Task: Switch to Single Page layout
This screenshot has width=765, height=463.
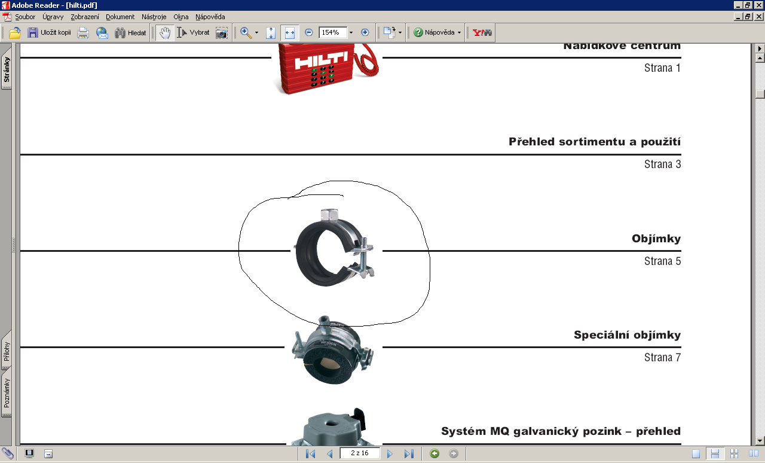Action: pyautogui.click(x=696, y=454)
